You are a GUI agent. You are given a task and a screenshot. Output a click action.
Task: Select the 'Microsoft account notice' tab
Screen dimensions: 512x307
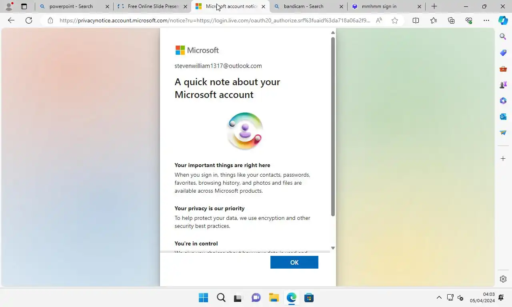(231, 6)
